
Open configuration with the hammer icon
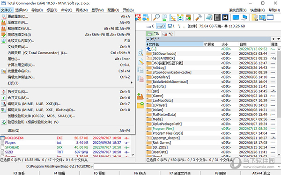(199, 17)
